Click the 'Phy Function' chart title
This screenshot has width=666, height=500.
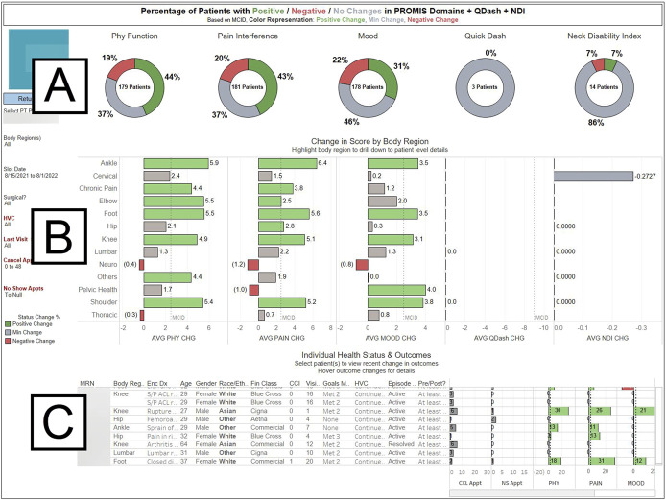tap(134, 36)
